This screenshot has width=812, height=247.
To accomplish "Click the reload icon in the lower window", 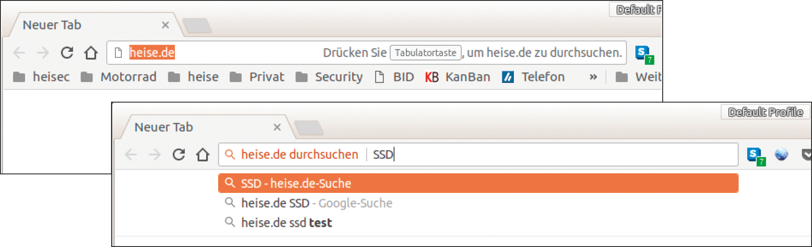I will tap(178, 154).
